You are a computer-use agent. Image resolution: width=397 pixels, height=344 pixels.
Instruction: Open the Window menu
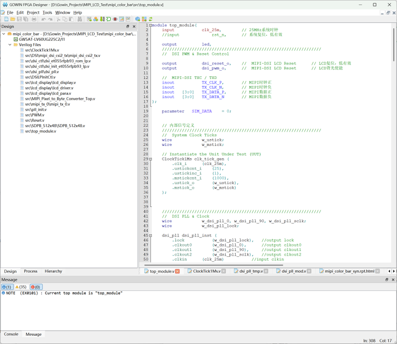point(62,12)
